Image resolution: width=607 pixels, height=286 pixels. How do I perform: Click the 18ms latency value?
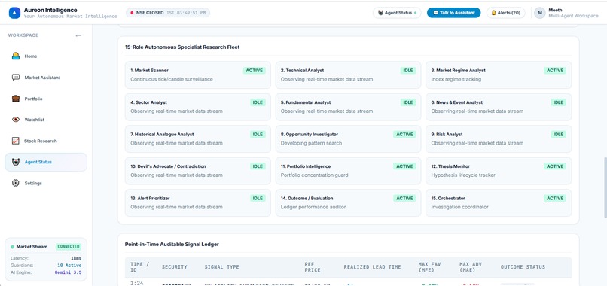click(77, 258)
